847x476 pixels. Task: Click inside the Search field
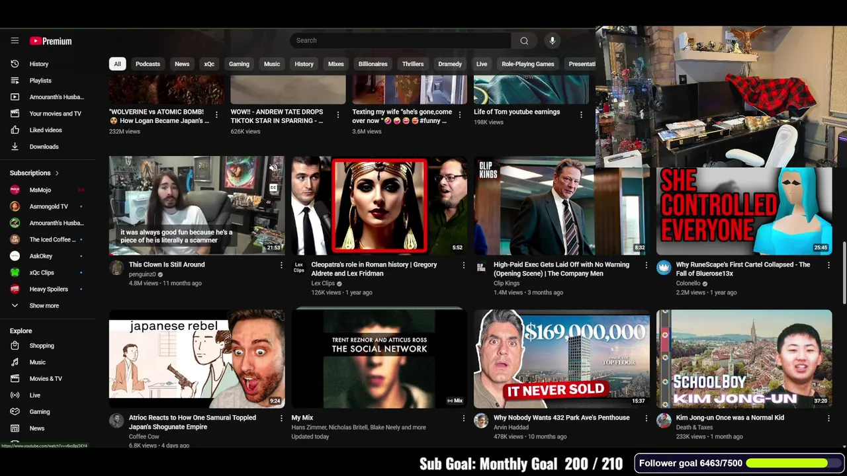pos(400,40)
